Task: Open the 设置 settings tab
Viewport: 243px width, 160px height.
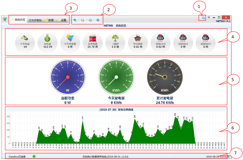Action: click(x=62, y=20)
